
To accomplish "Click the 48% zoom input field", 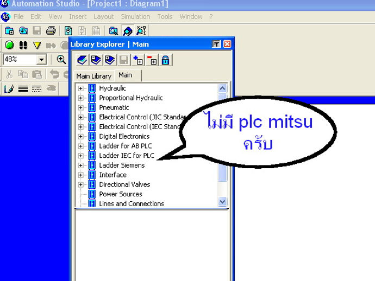I will coord(20,60).
